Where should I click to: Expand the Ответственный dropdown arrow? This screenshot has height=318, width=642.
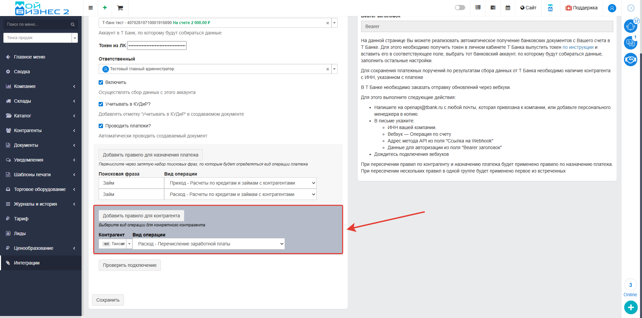334,69
